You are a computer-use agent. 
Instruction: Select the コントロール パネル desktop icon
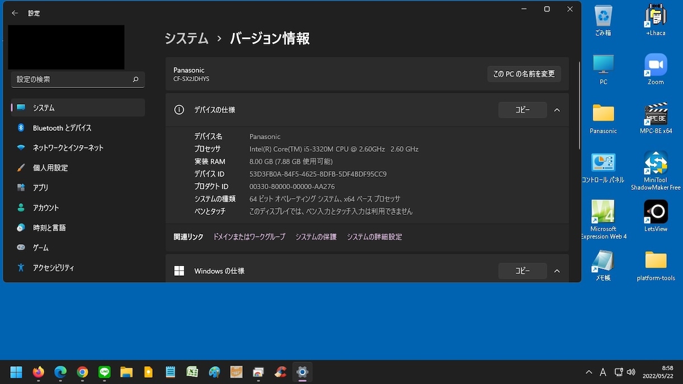[x=604, y=168]
